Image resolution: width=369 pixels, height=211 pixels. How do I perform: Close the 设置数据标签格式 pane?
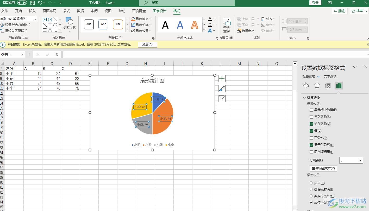[x=365, y=67]
